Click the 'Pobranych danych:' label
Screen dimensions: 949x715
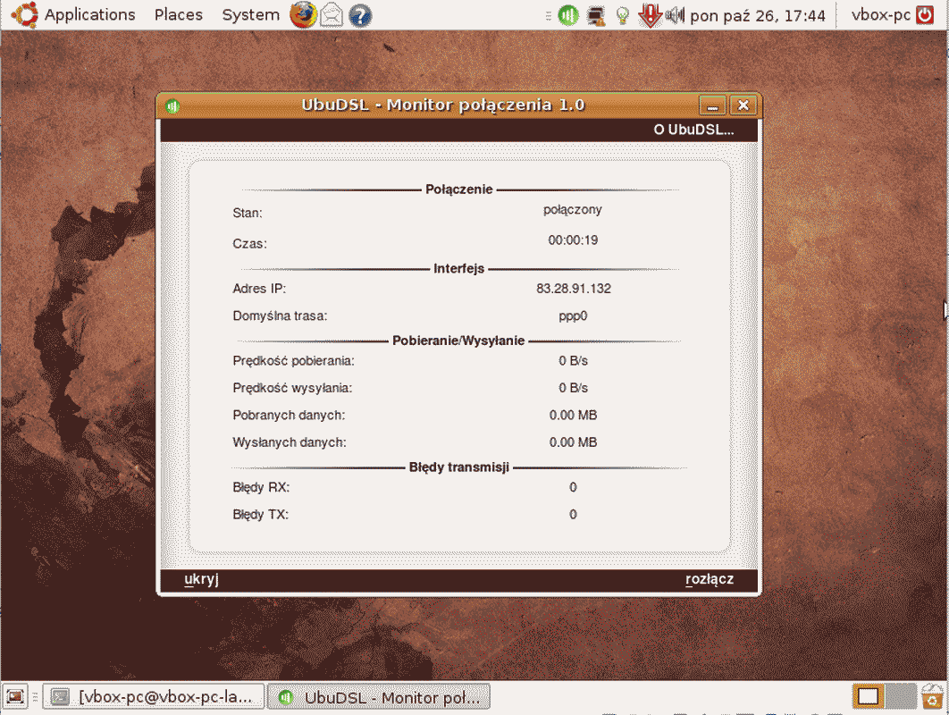pos(289,416)
